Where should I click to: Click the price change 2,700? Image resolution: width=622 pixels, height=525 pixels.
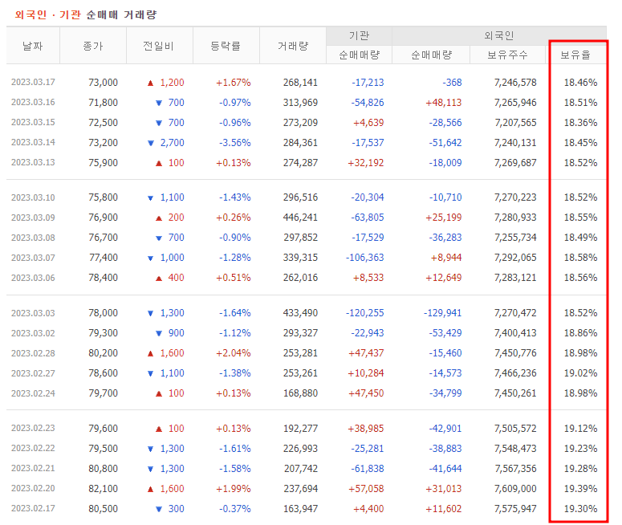pos(173,142)
